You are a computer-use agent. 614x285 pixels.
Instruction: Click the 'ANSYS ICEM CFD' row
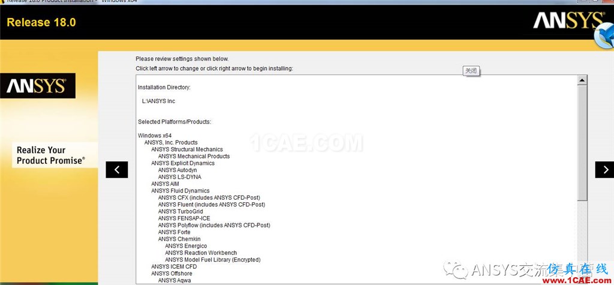[174, 266]
